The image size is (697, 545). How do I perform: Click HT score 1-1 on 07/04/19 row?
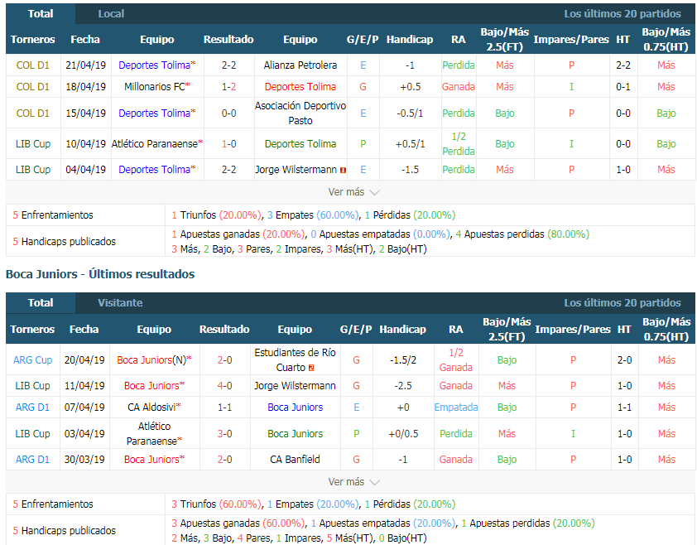pos(624,407)
